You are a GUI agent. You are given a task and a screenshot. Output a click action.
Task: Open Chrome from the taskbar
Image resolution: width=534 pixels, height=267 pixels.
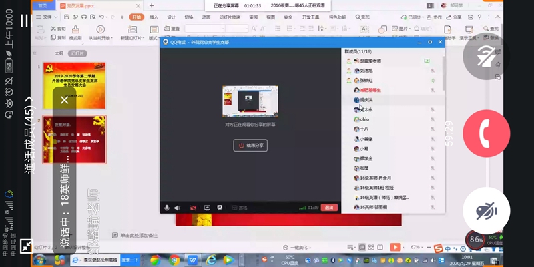pos(174,260)
